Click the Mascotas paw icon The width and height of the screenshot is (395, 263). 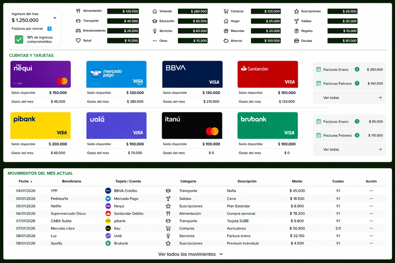pos(226,31)
